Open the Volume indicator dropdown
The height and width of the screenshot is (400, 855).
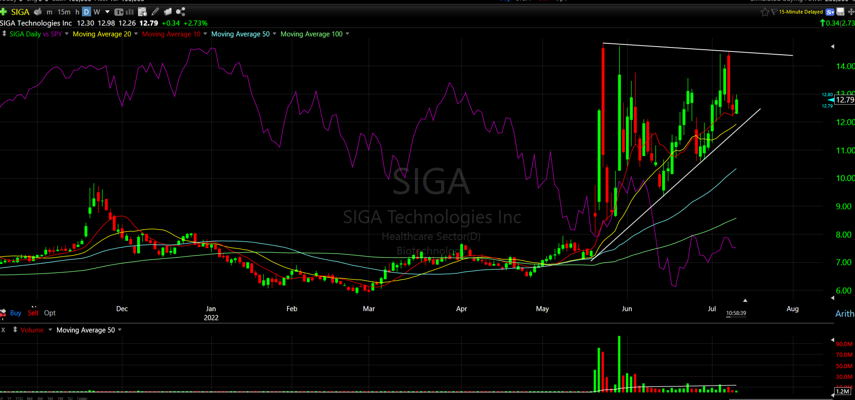(x=50, y=330)
